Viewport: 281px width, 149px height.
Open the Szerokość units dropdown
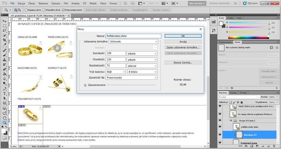142,53
